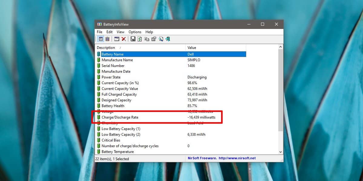Exit the app using door icon

(x=168, y=39)
